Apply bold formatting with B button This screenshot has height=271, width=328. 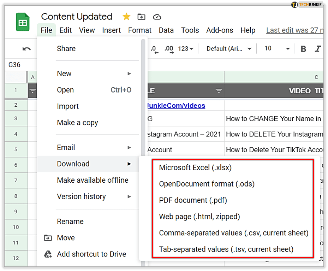coord(303,49)
